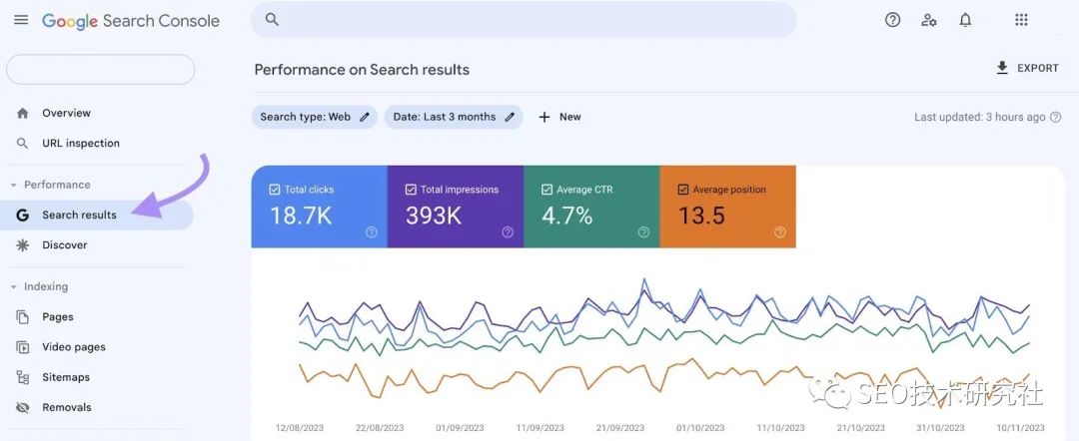
Task: Click the 18.7K total clicks value
Action: tap(301, 216)
